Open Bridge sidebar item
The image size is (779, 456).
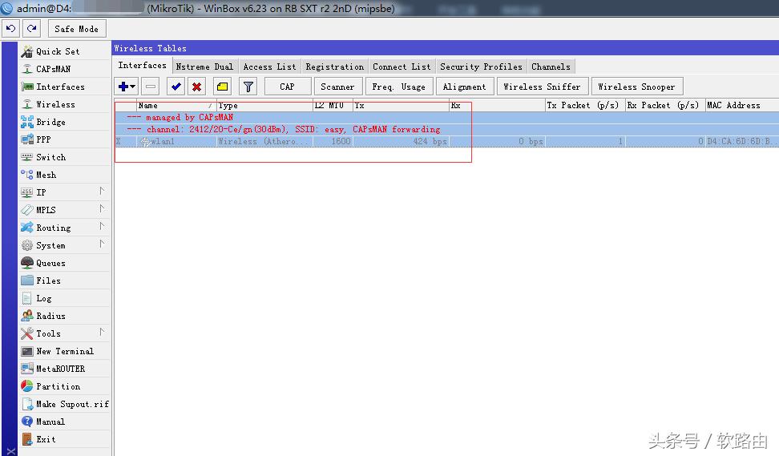click(65, 122)
